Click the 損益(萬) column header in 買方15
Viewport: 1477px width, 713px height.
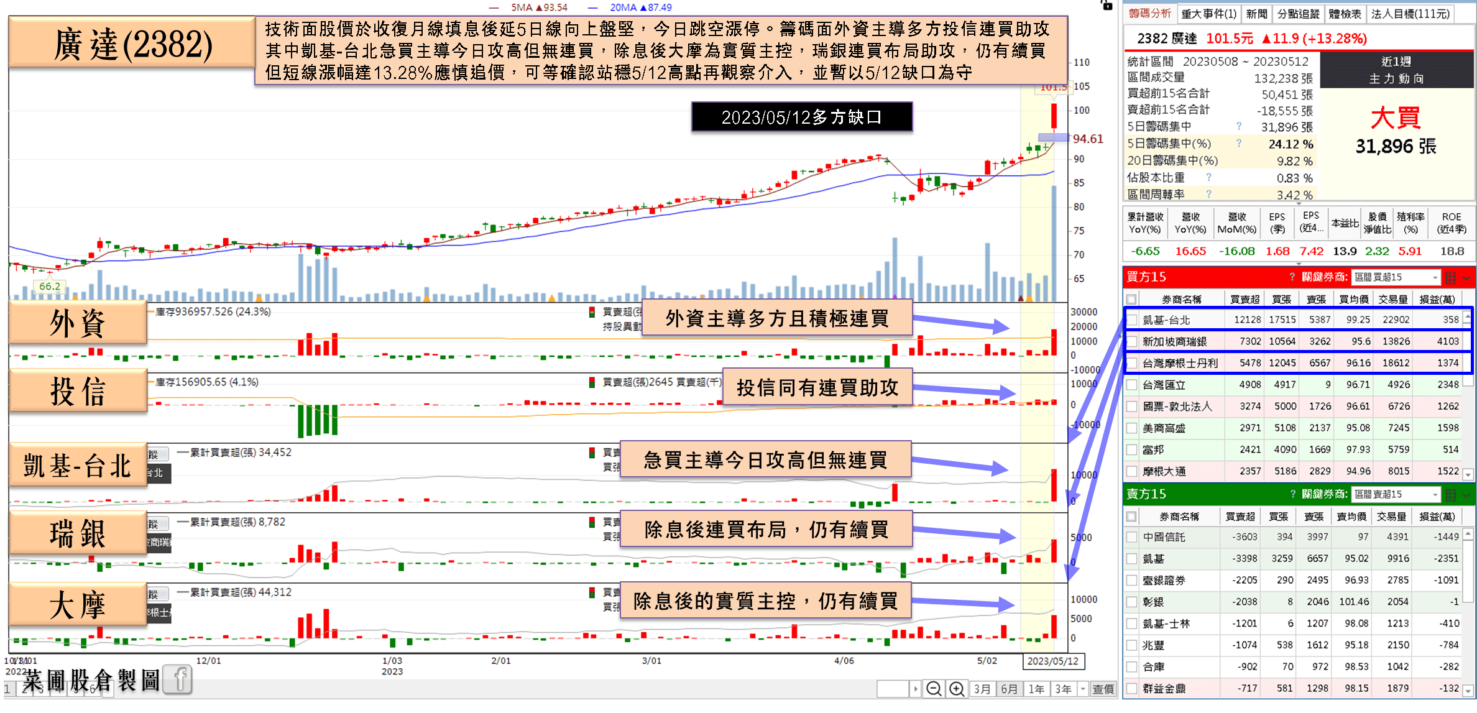(1437, 299)
